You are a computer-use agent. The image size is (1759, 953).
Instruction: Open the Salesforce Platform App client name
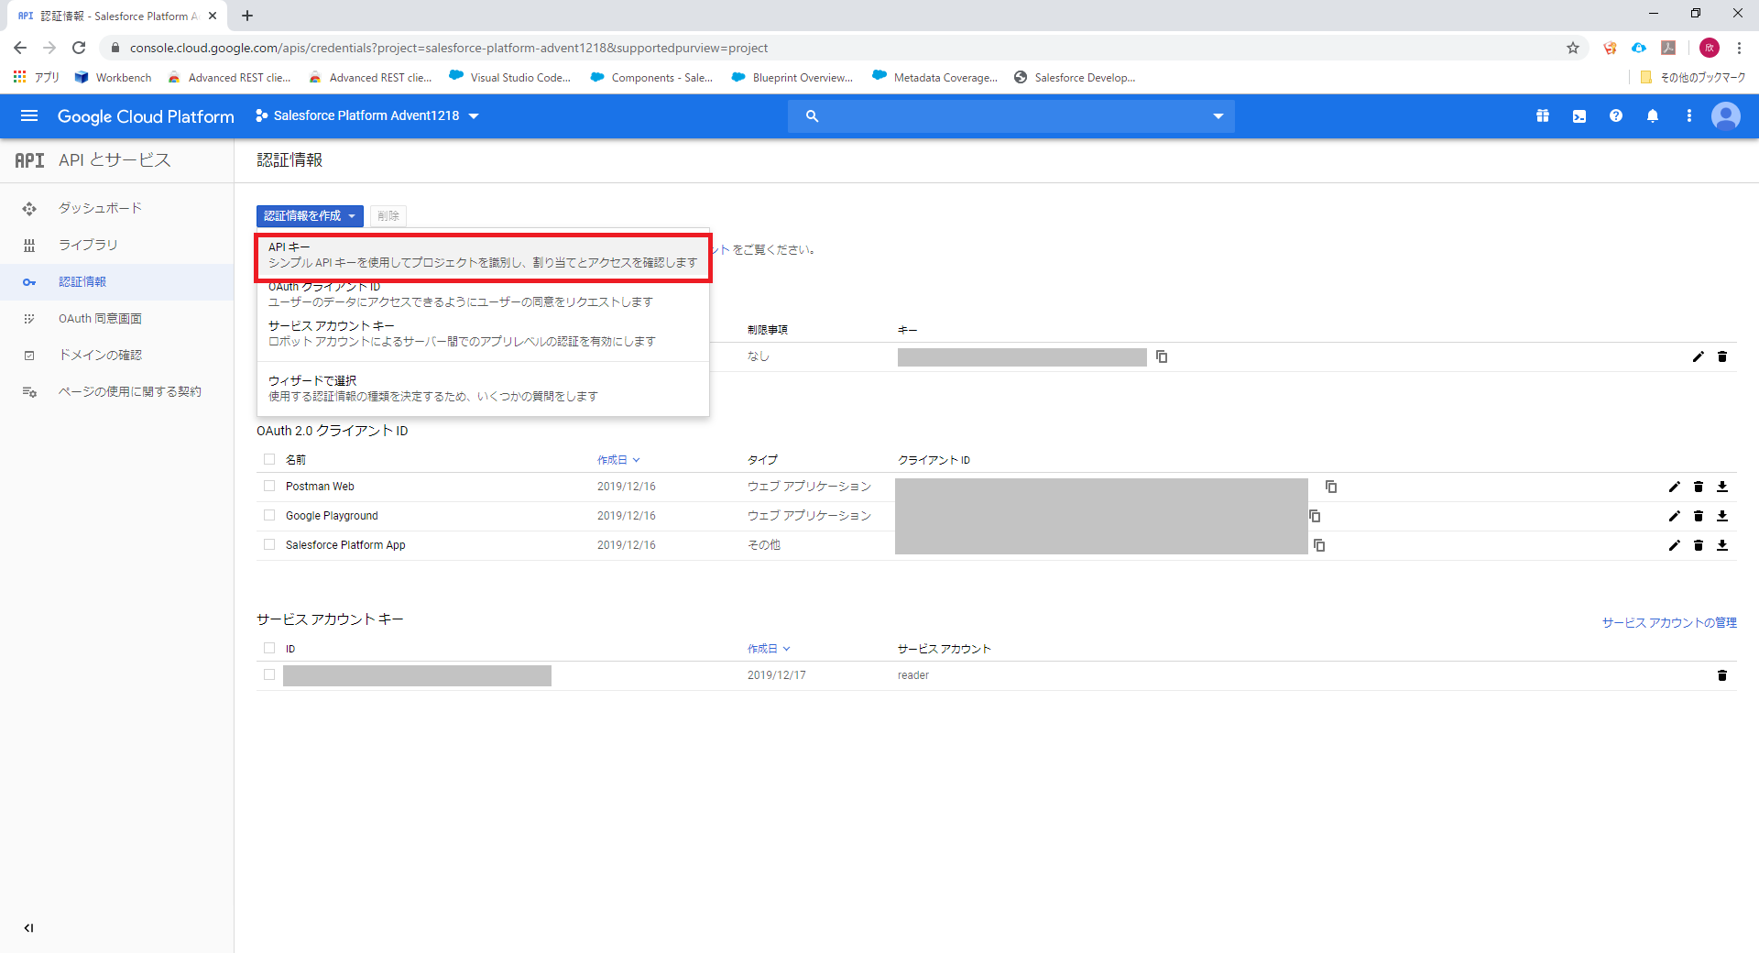(x=345, y=545)
